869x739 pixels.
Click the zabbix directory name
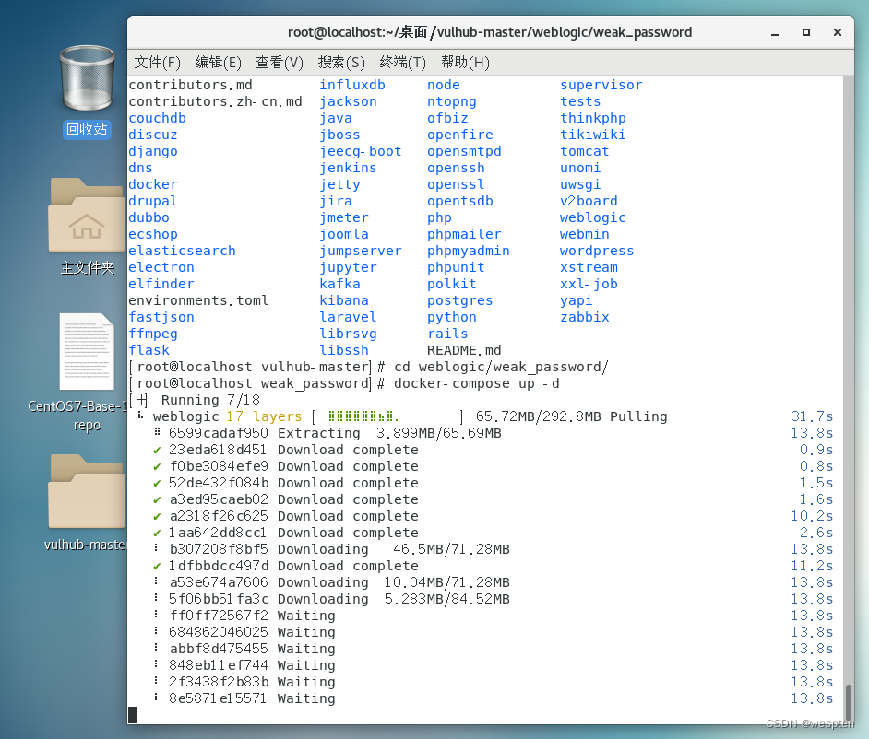pos(584,317)
